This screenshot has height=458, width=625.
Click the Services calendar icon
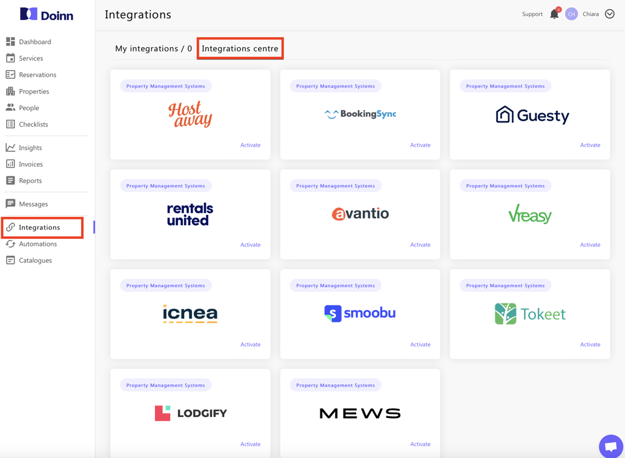10,58
